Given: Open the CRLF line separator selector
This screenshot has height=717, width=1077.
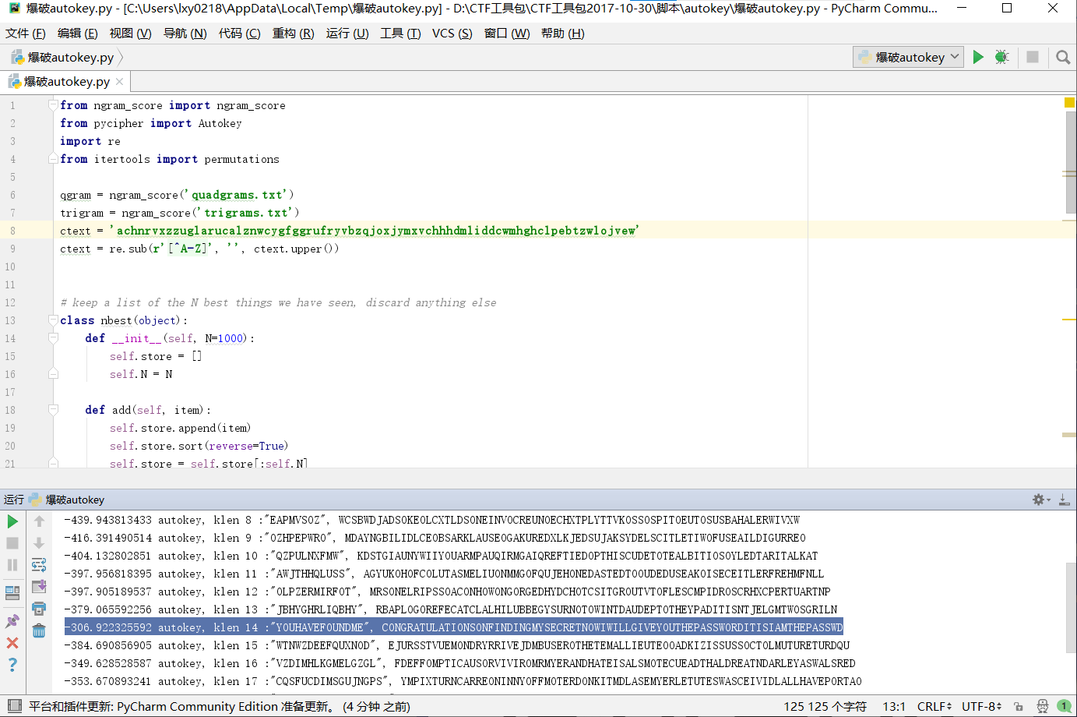Looking at the screenshot, I should [x=934, y=706].
